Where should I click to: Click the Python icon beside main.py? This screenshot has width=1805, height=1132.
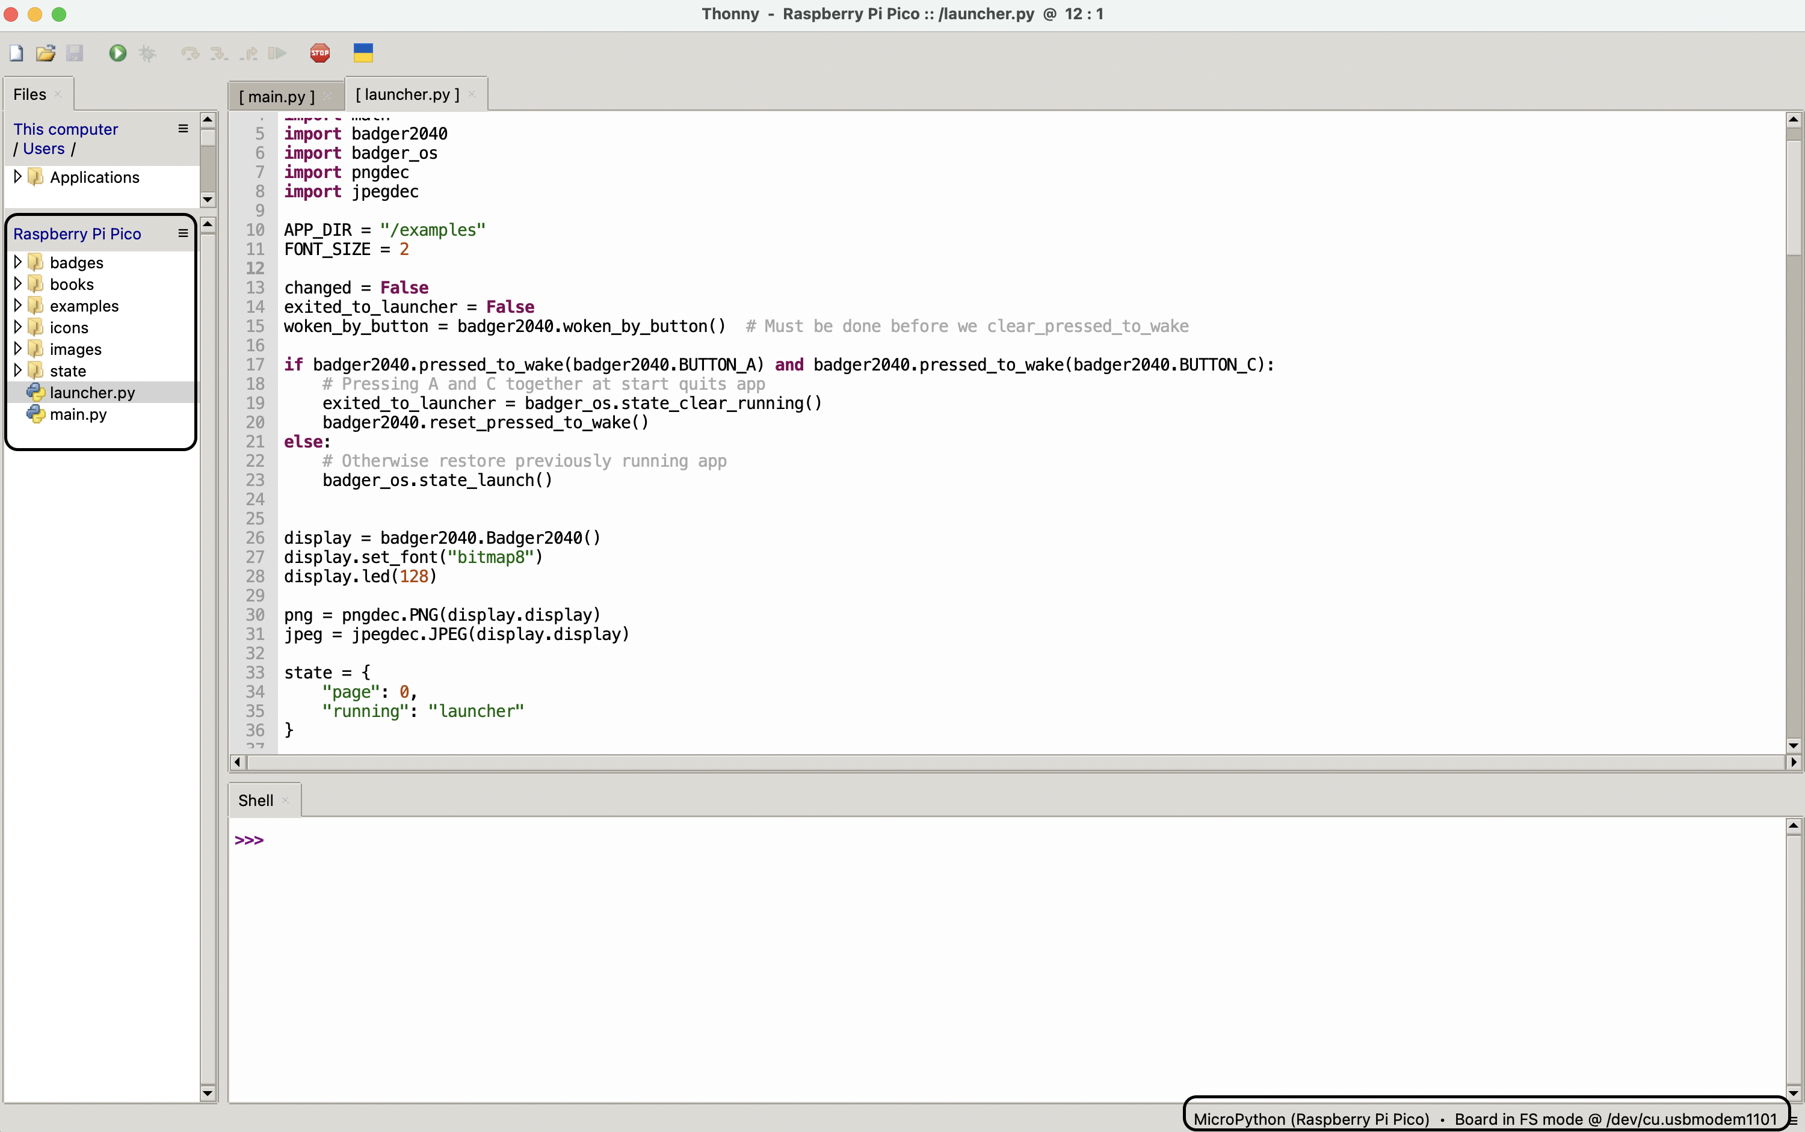(35, 414)
